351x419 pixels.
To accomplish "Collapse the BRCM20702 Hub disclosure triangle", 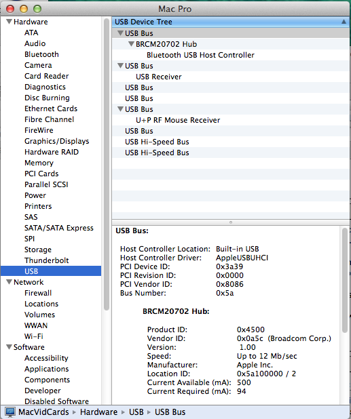I will [131, 44].
